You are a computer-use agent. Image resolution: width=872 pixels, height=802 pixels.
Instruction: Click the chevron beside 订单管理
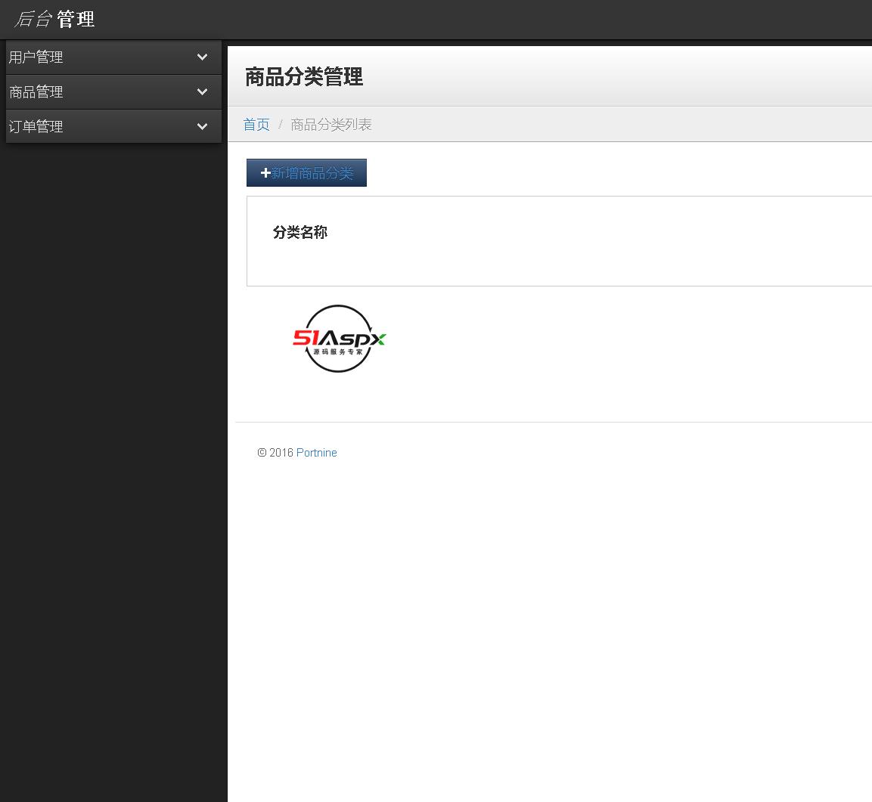click(x=203, y=126)
